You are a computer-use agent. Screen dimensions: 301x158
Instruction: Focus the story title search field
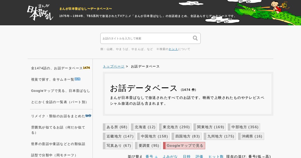[x=150, y=38]
